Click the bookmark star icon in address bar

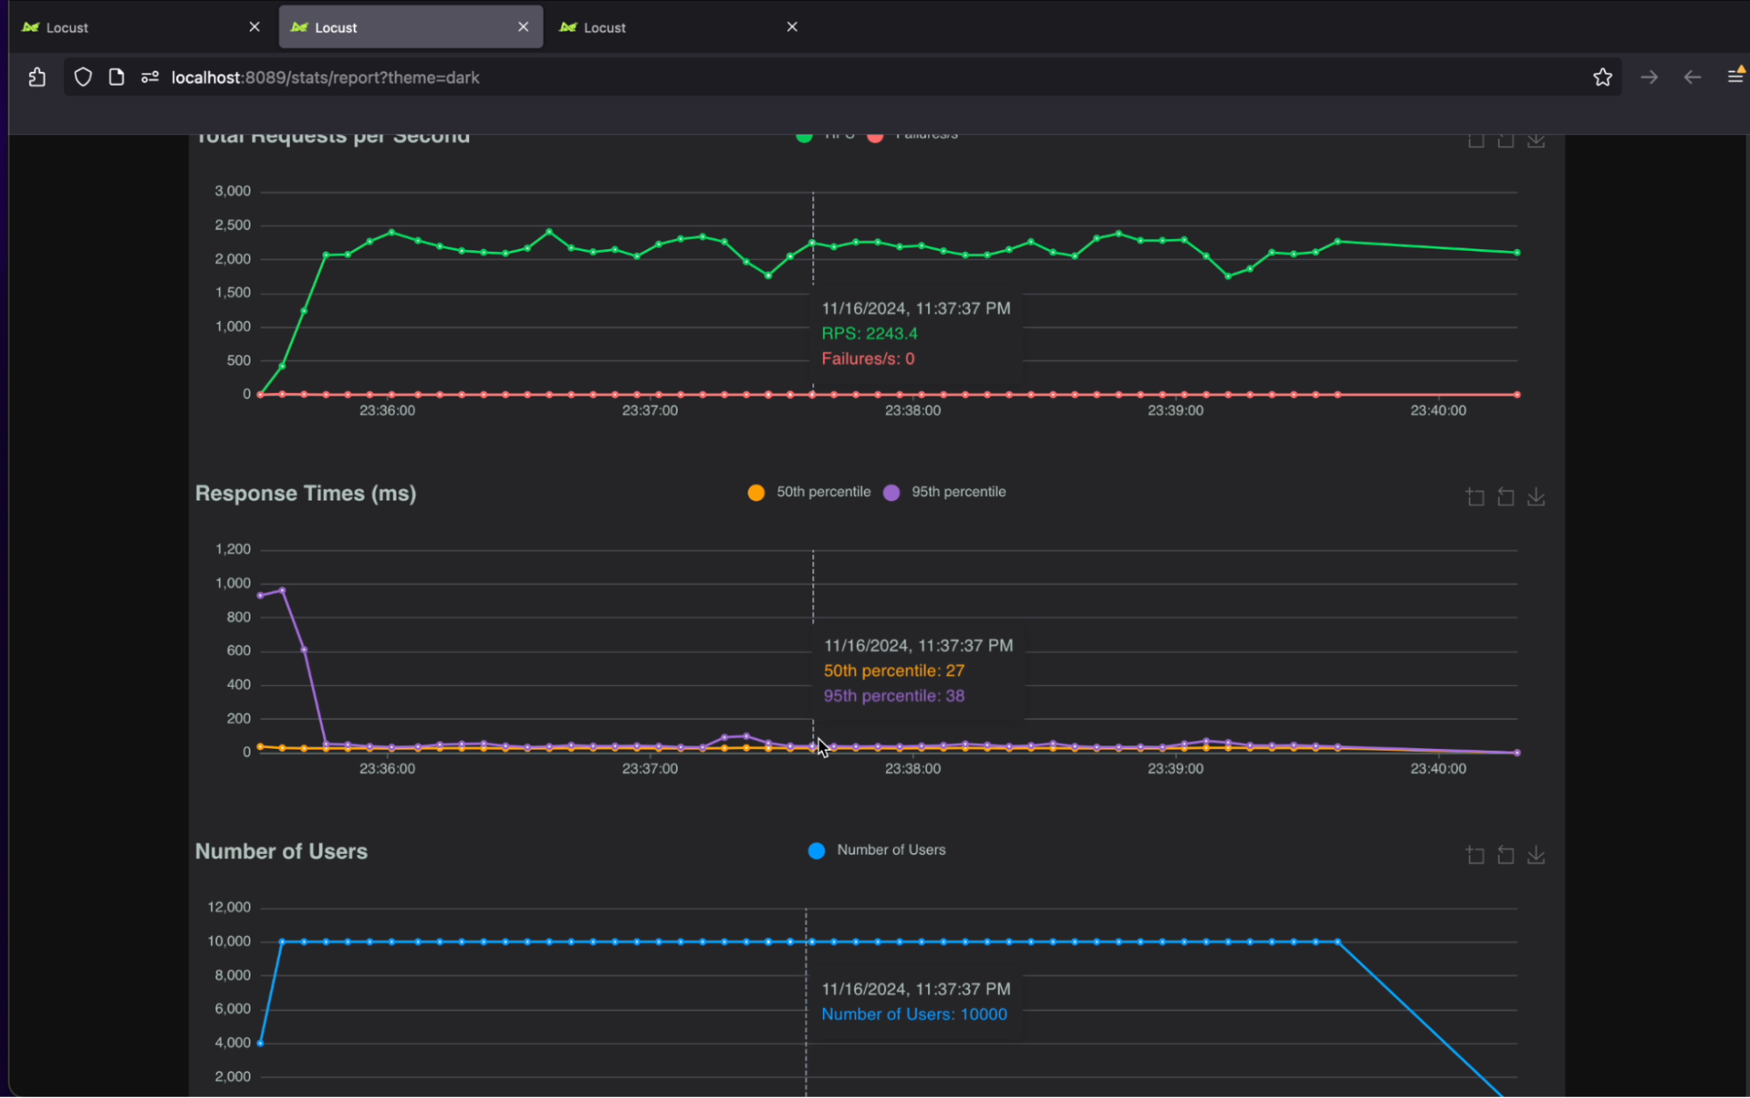1602,77
